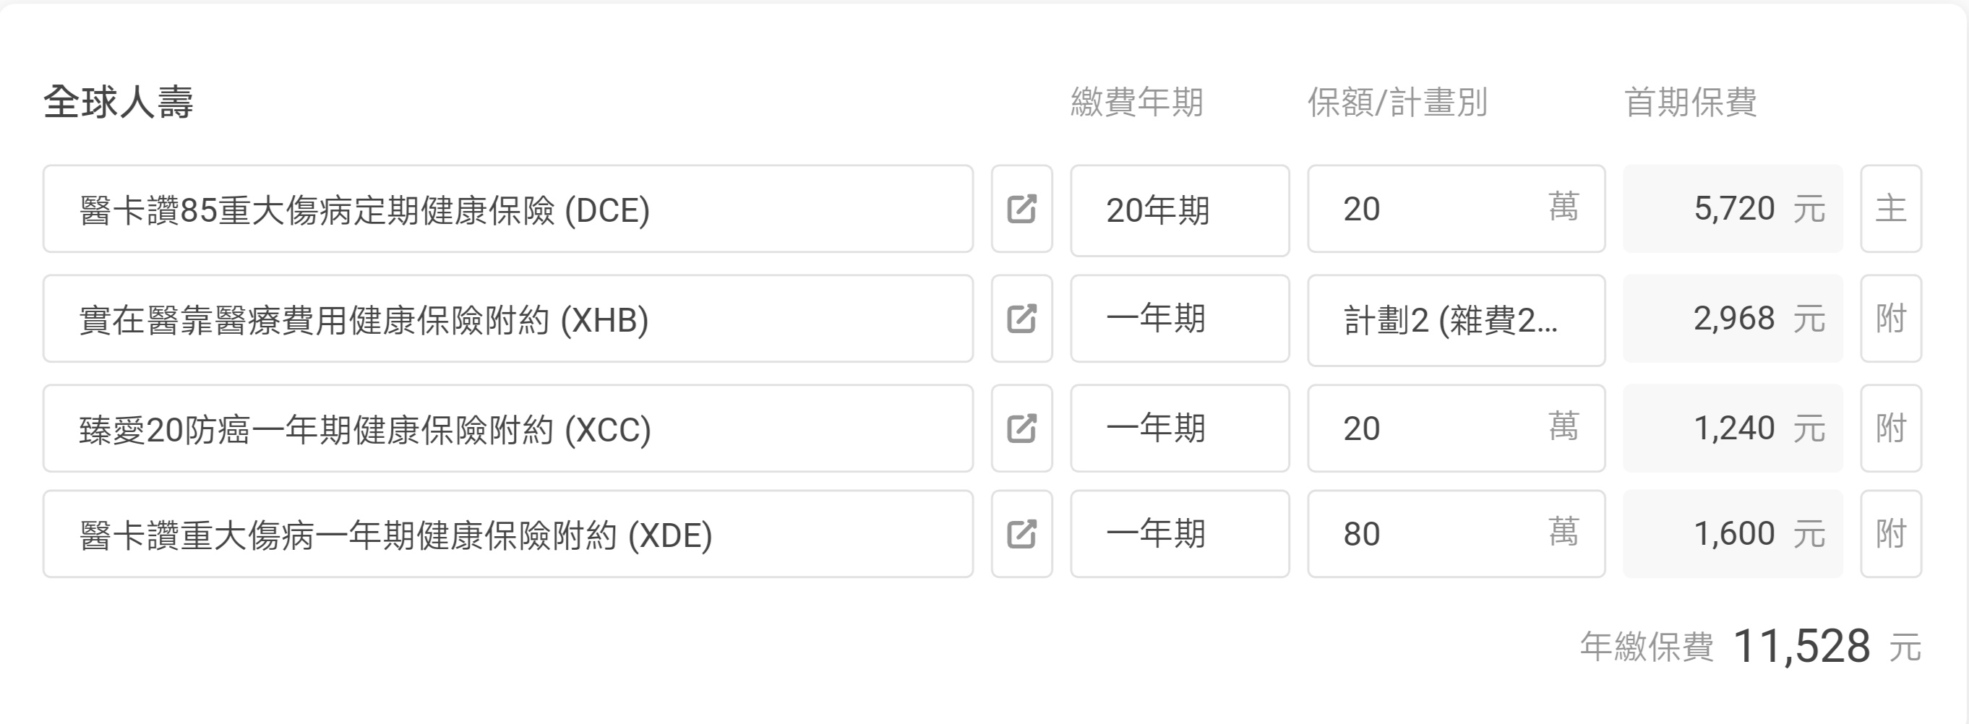Select 臻愛20防癌一年期健康保險附約 product field
1969x724 pixels.
[x=507, y=428]
